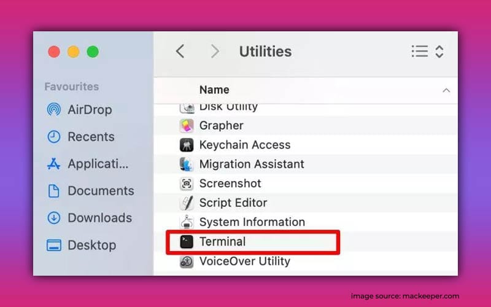The image size is (491, 307).
Task: Open Applications in the sidebar
Action: tap(98, 164)
